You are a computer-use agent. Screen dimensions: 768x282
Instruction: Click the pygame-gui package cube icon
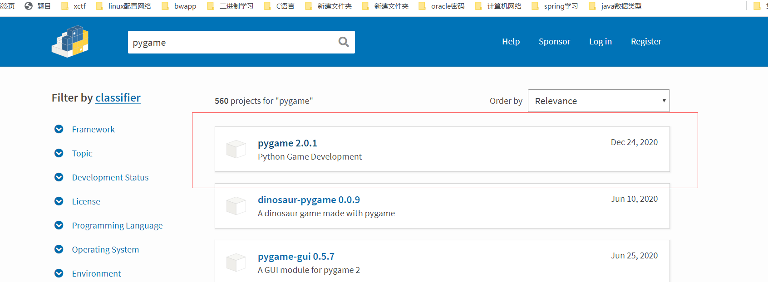(236, 263)
